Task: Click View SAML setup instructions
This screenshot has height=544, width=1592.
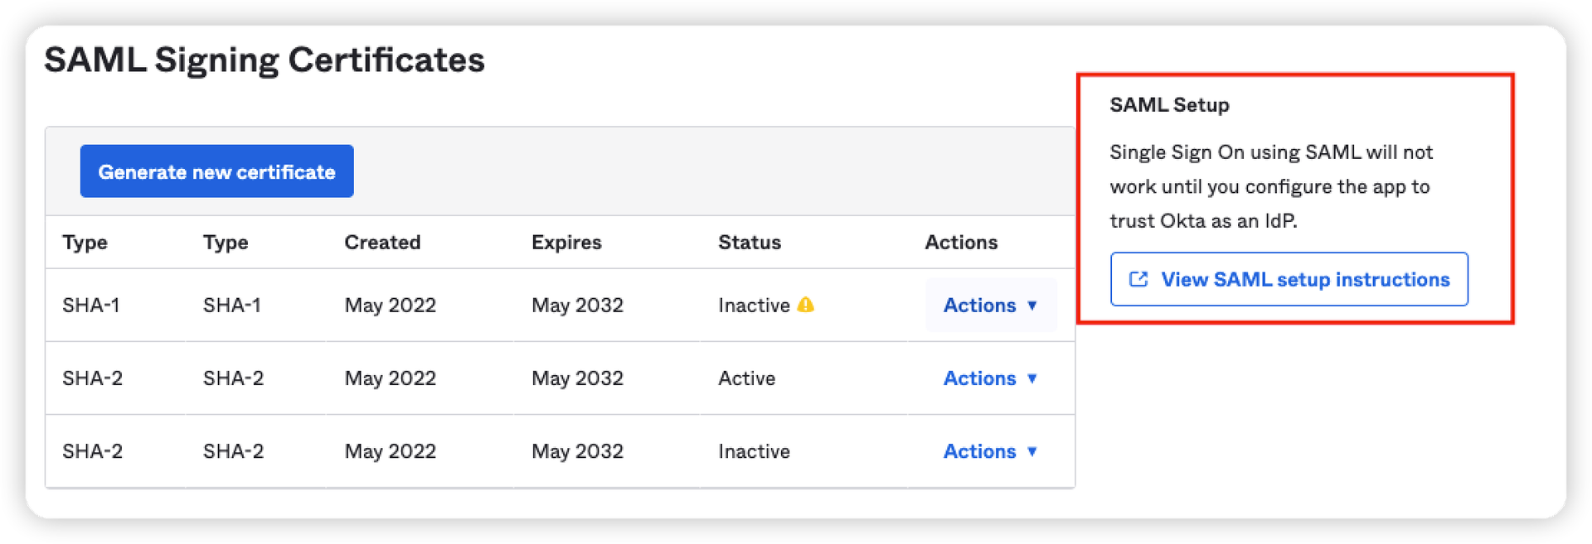Action: coord(1289,279)
